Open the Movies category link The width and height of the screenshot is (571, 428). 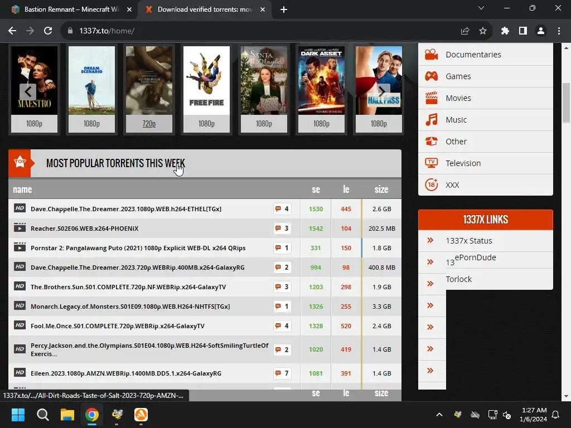[x=458, y=98]
